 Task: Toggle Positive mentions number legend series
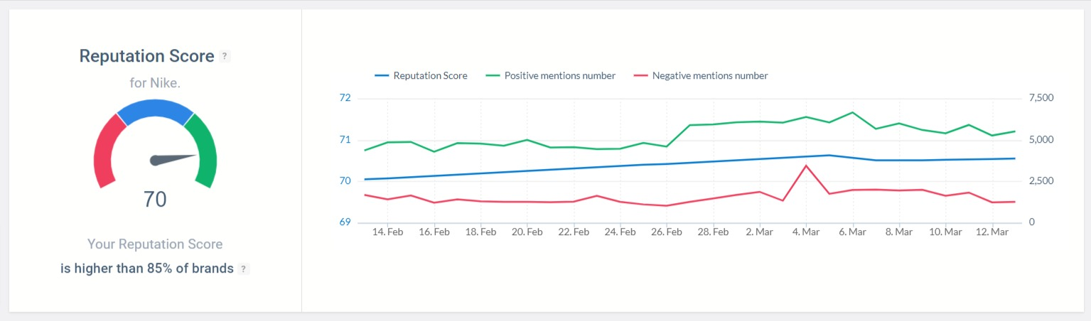(x=550, y=75)
